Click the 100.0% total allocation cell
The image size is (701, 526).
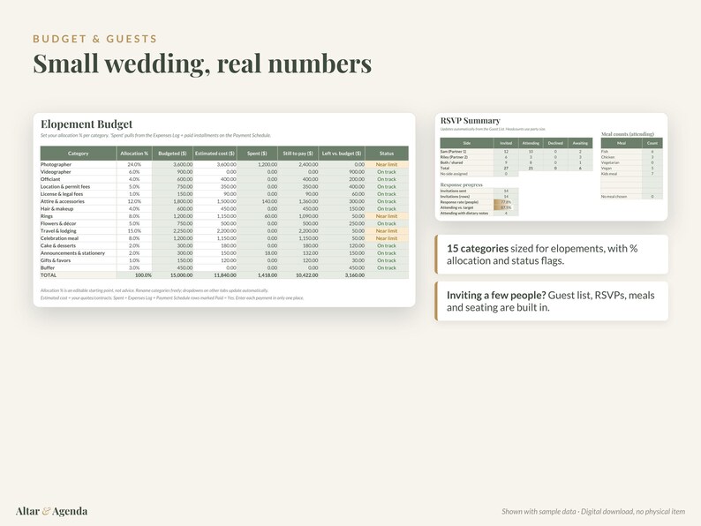(134, 274)
